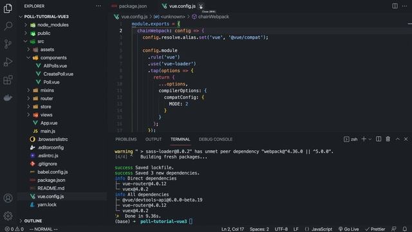This screenshot has width=412, height=232.
Task: Kill the terminal with trash icon
Action: 388,139
